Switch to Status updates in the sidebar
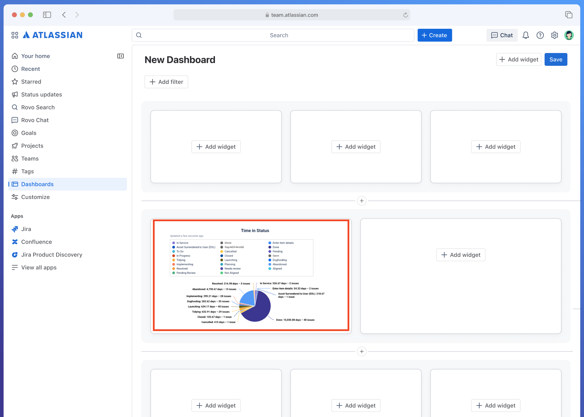The height and width of the screenshot is (417, 584). (x=41, y=94)
